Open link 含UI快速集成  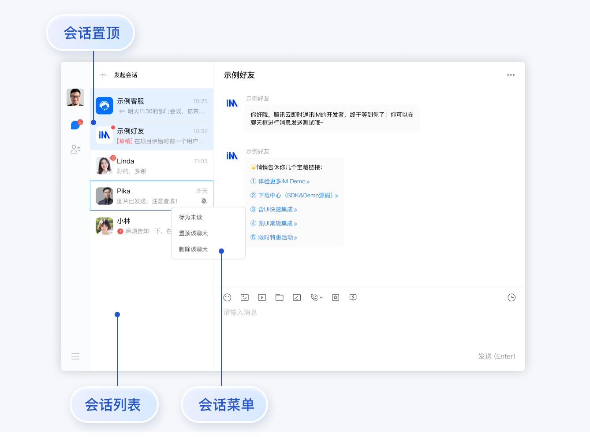pyautogui.click(x=274, y=210)
